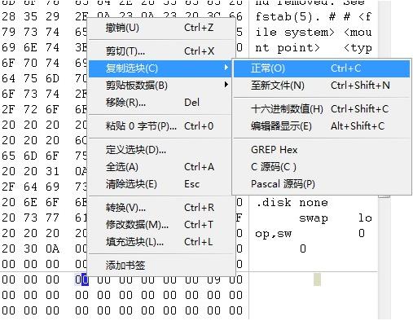Click hex byte 2F in row '2F 72 6F'

[x=8, y=109]
